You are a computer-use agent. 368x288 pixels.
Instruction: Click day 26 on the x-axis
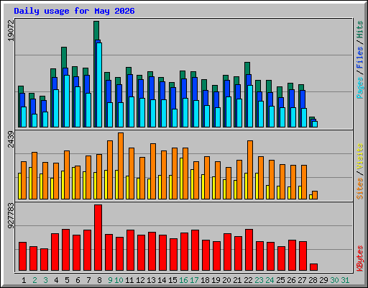pyautogui.click(x=291, y=280)
